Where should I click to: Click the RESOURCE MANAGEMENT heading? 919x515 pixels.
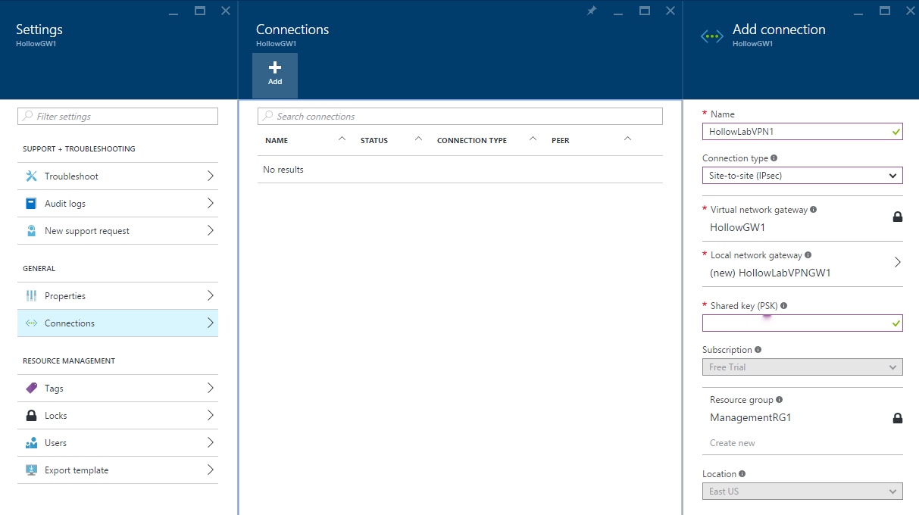click(x=69, y=361)
